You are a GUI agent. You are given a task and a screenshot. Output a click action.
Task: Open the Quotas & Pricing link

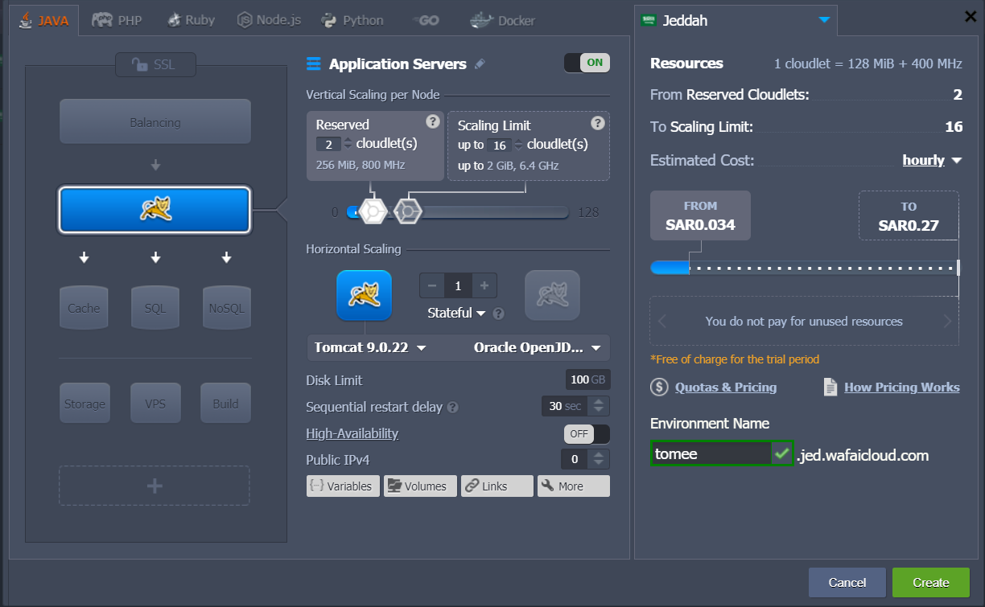[x=726, y=387]
